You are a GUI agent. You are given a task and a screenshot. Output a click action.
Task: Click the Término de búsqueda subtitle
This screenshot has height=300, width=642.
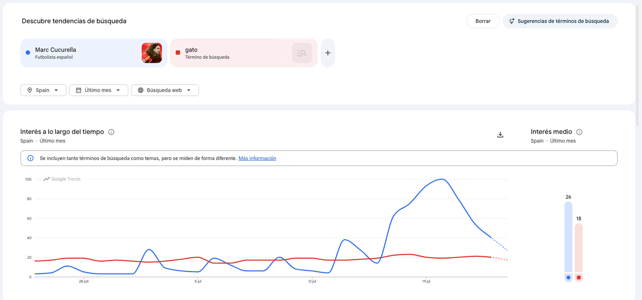coord(207,57)
